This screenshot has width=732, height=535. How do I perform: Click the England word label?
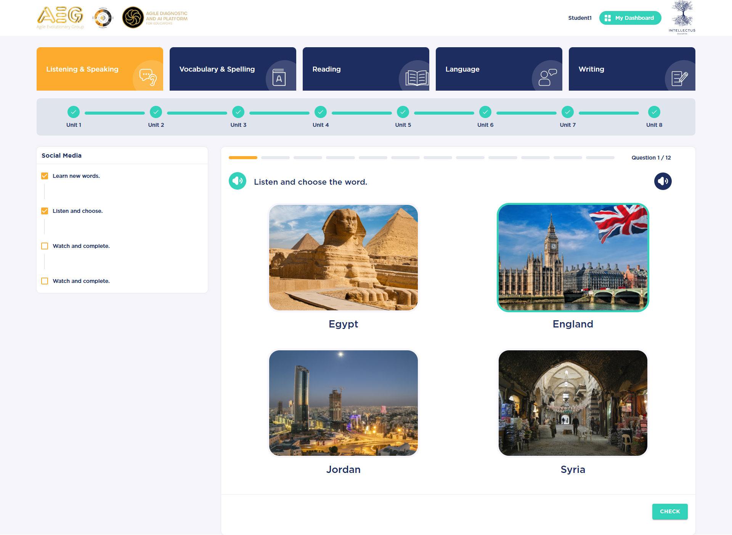[573, 324]
